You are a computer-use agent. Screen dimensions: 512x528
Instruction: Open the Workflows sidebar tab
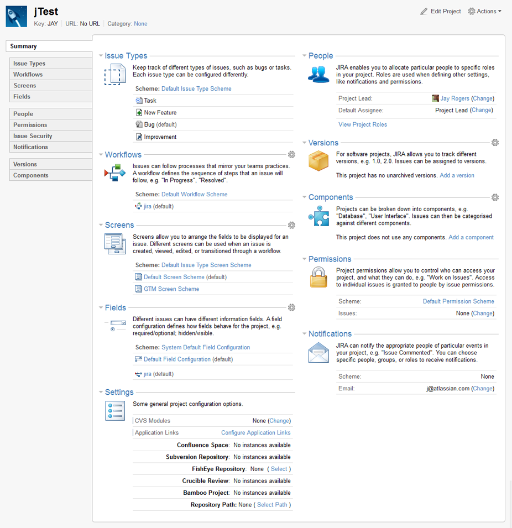(51, 75)
